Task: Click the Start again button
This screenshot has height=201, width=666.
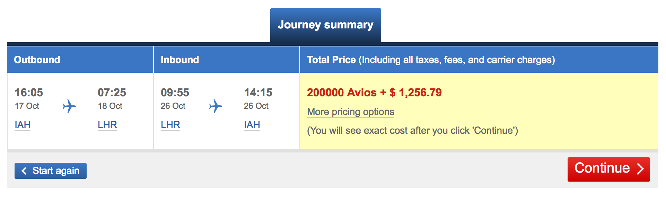Action: tap(51, 171)
